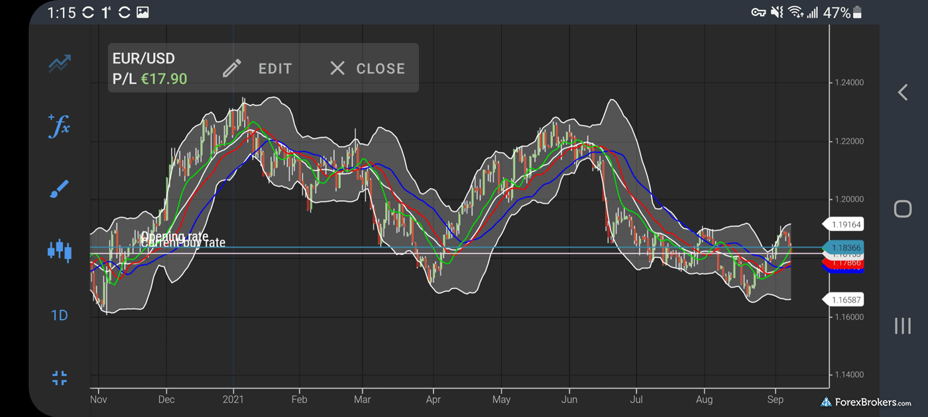Screen dimensions: 928x417
Task: Select the brush drawing tool
Action: tap(60, 190)
